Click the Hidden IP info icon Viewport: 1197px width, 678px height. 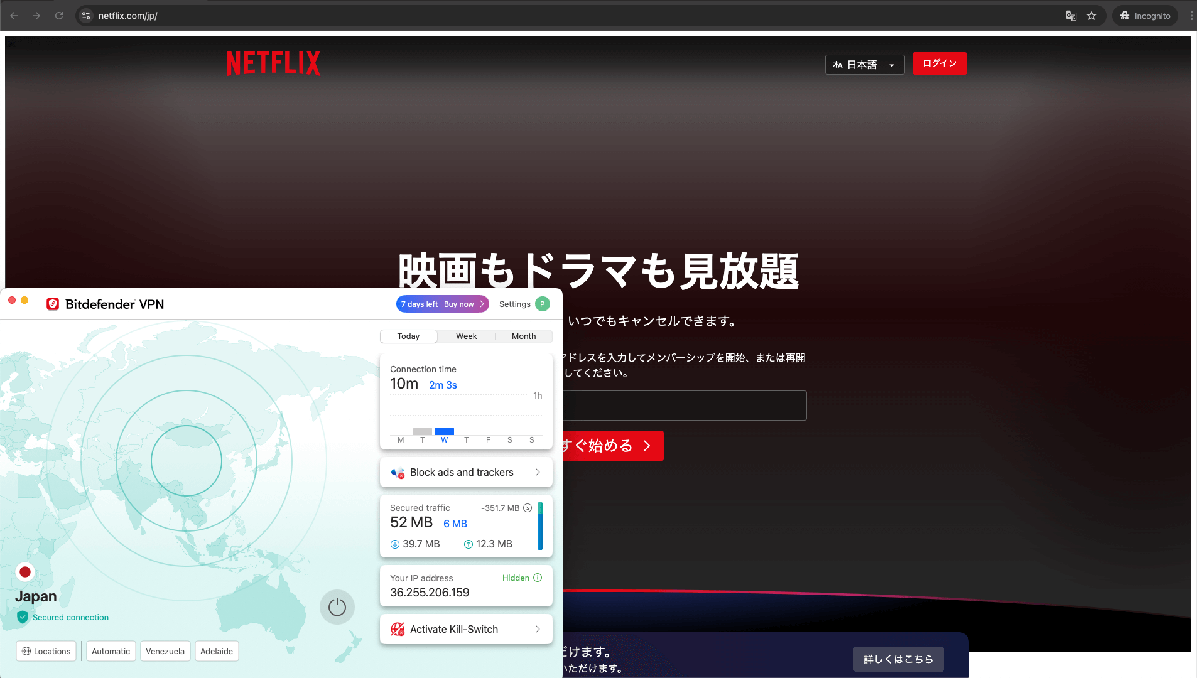[538, 578]
